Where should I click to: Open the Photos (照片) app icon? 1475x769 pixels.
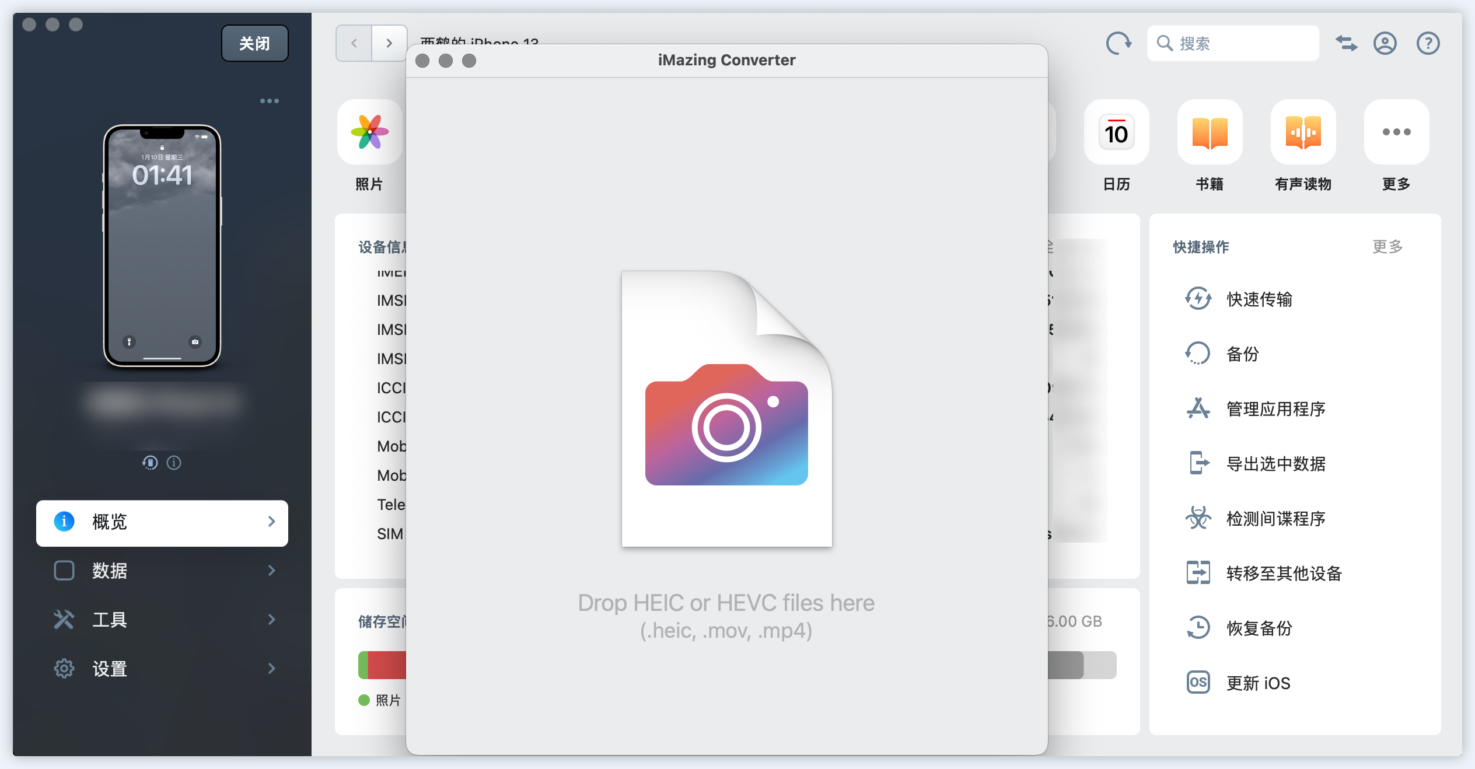click(370, 132)
